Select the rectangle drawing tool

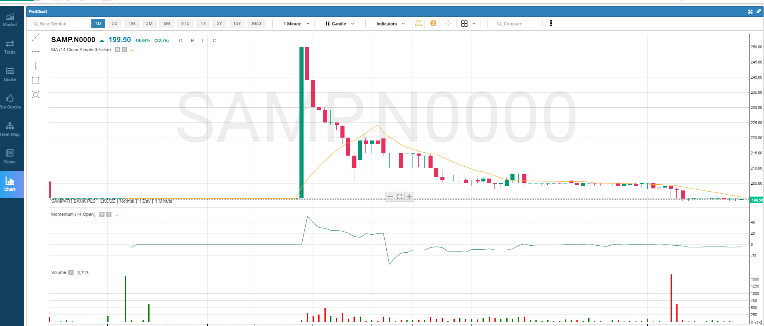[x=36, y=80]
